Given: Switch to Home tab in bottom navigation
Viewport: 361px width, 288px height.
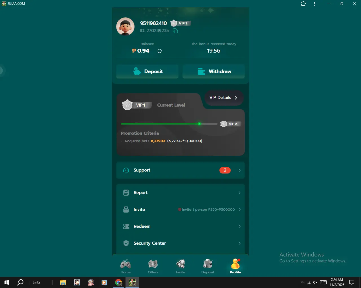Looking at the screenshot, I should (126, 266).
